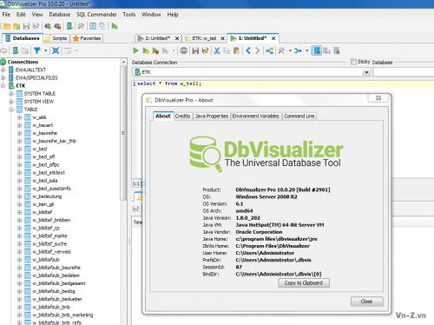Click the filter funnel icon in Databases panel
This screenshot has width=434, height=325.
click(37, 50)
